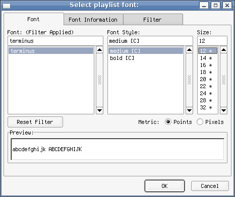Select medium [C] font style

point(146,51)
